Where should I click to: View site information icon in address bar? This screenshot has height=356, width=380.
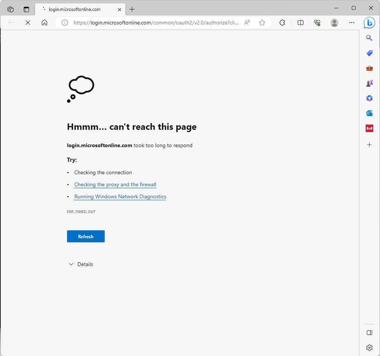(x=65, y=23)
